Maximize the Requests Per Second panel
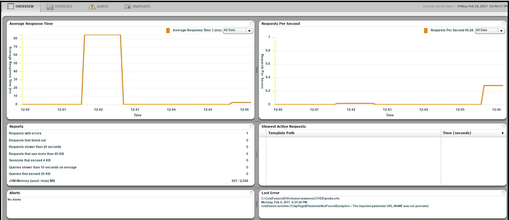 503,24
